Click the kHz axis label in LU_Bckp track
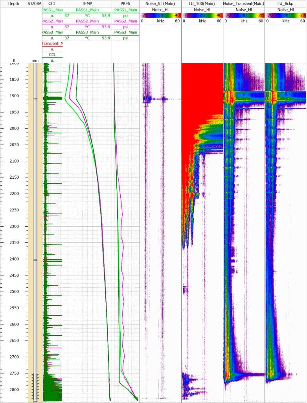Viewport: 307px width, 403px height. click(x=286, y=21)
